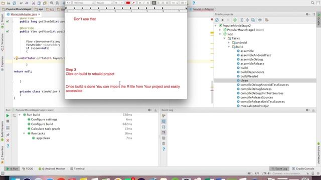Select left text alignment button
The image size is (321, 180).
coord(154,3)
